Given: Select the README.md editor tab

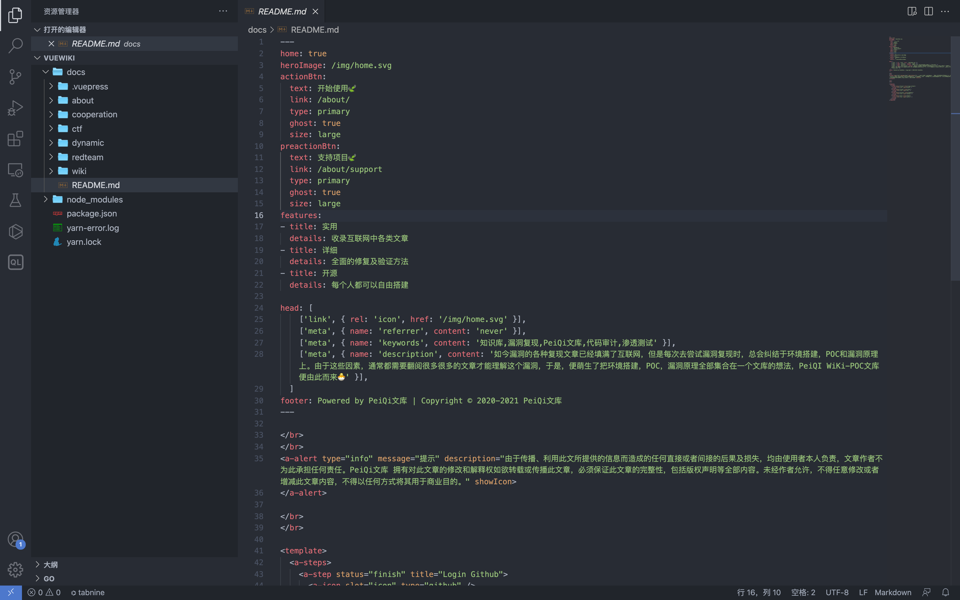Looking at the screenshot, I should [282, 12].
